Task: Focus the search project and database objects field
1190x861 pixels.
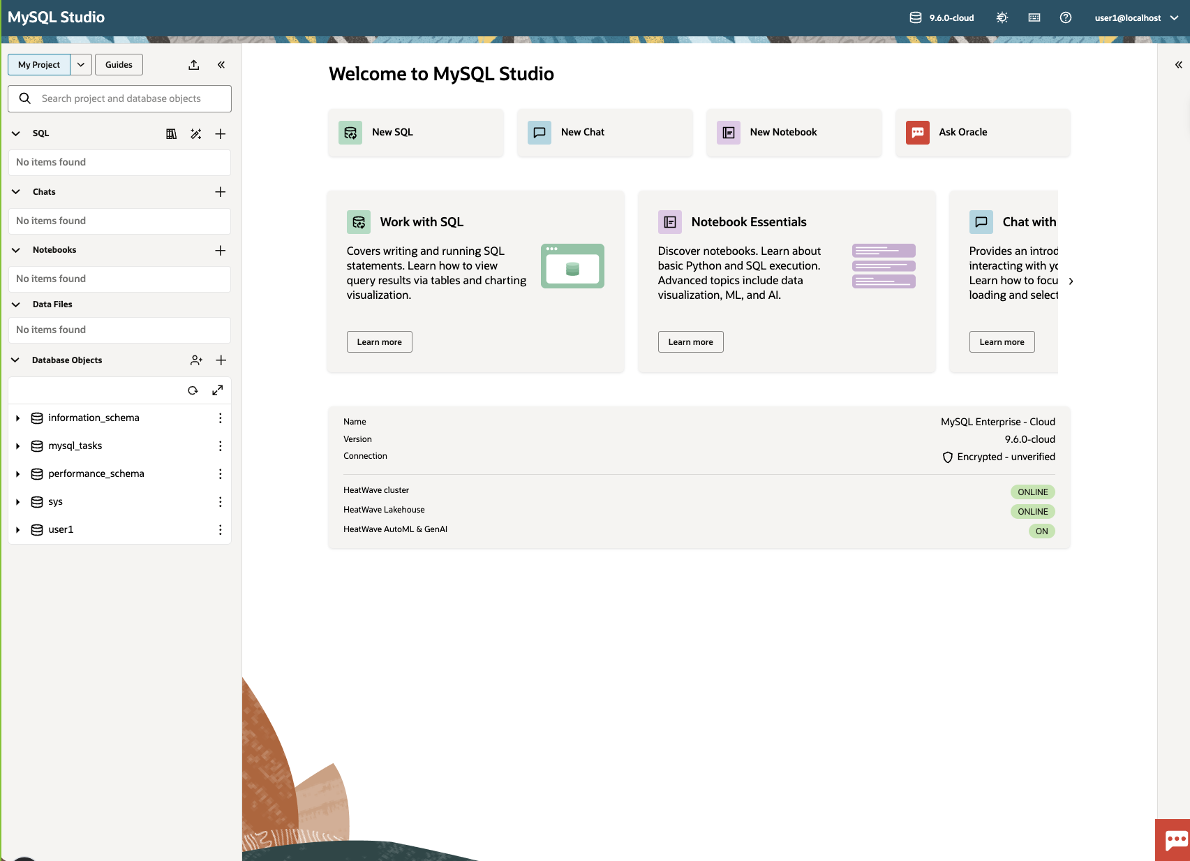Action: pyautogui.click(x=119, y=98)
